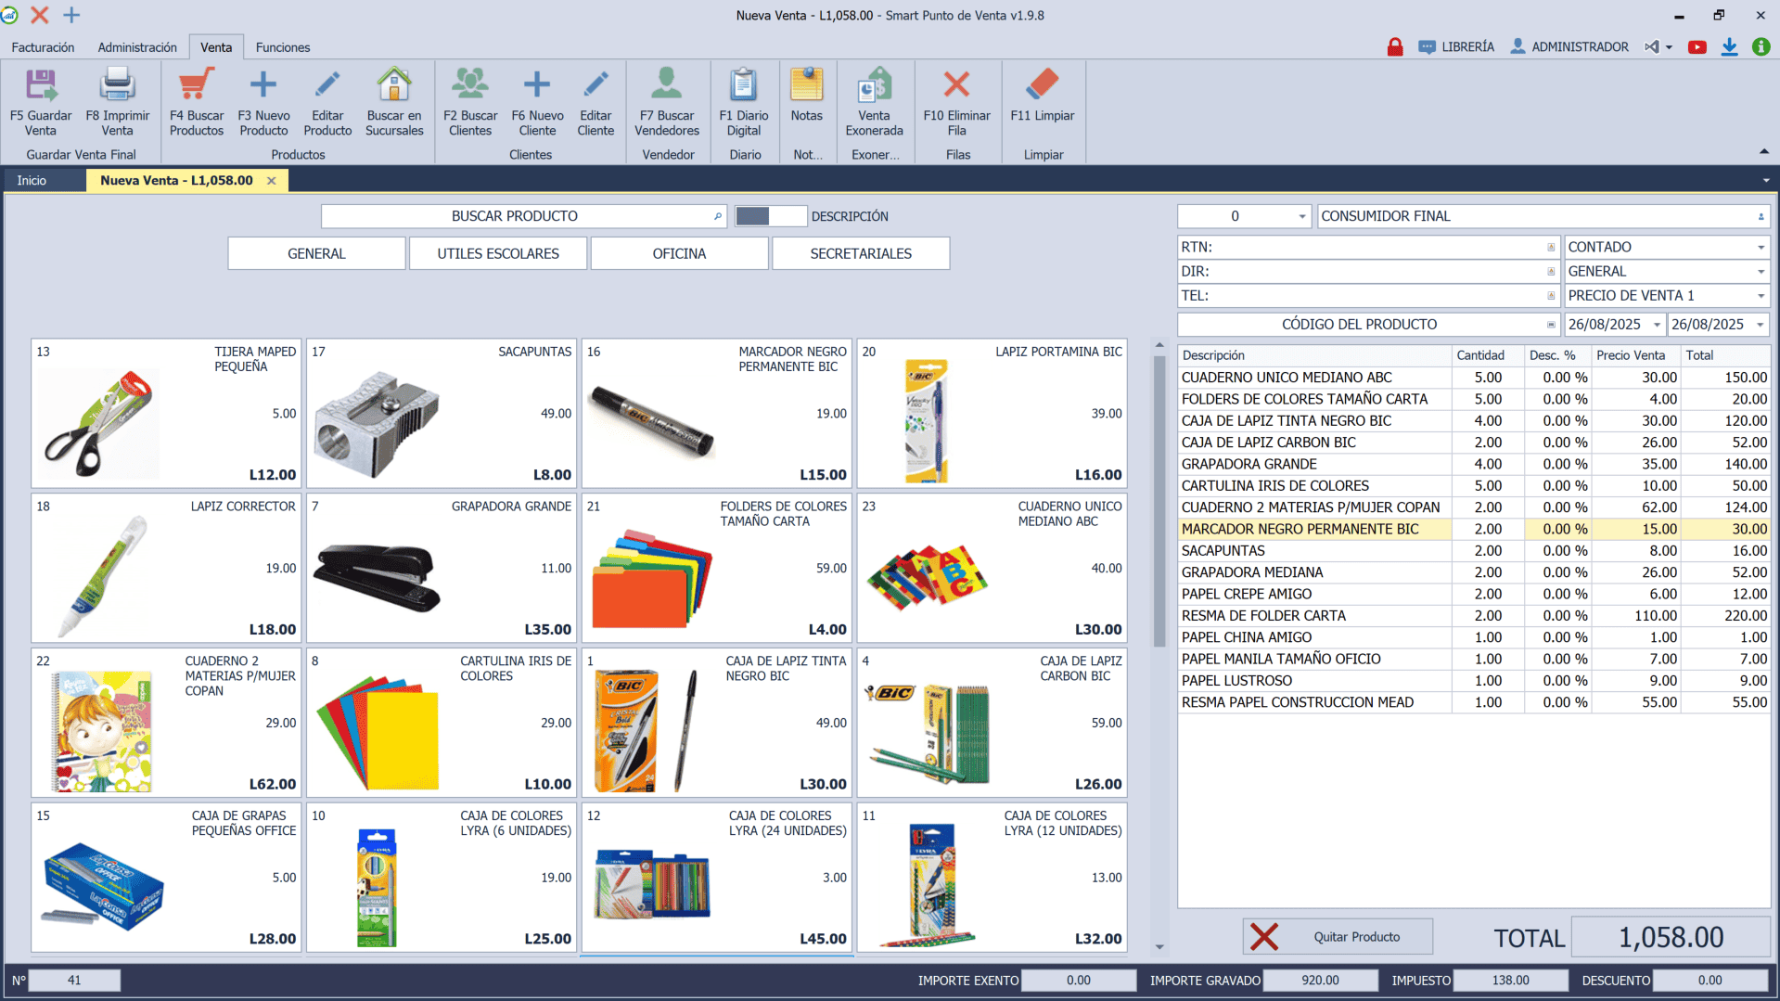Select the PAPEL LUSTROSO row

point(1473,681)
